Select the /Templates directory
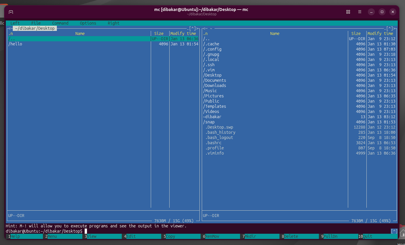Image resolution: width=405 pixels, height=245 pixels. pyautogui.click(x=299, y=106)
